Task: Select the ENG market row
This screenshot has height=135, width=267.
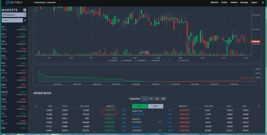Action: (x=14, y=128)
